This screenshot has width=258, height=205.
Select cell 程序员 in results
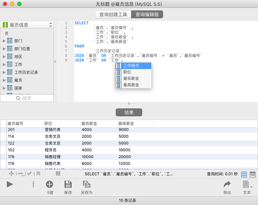(51, 150)
